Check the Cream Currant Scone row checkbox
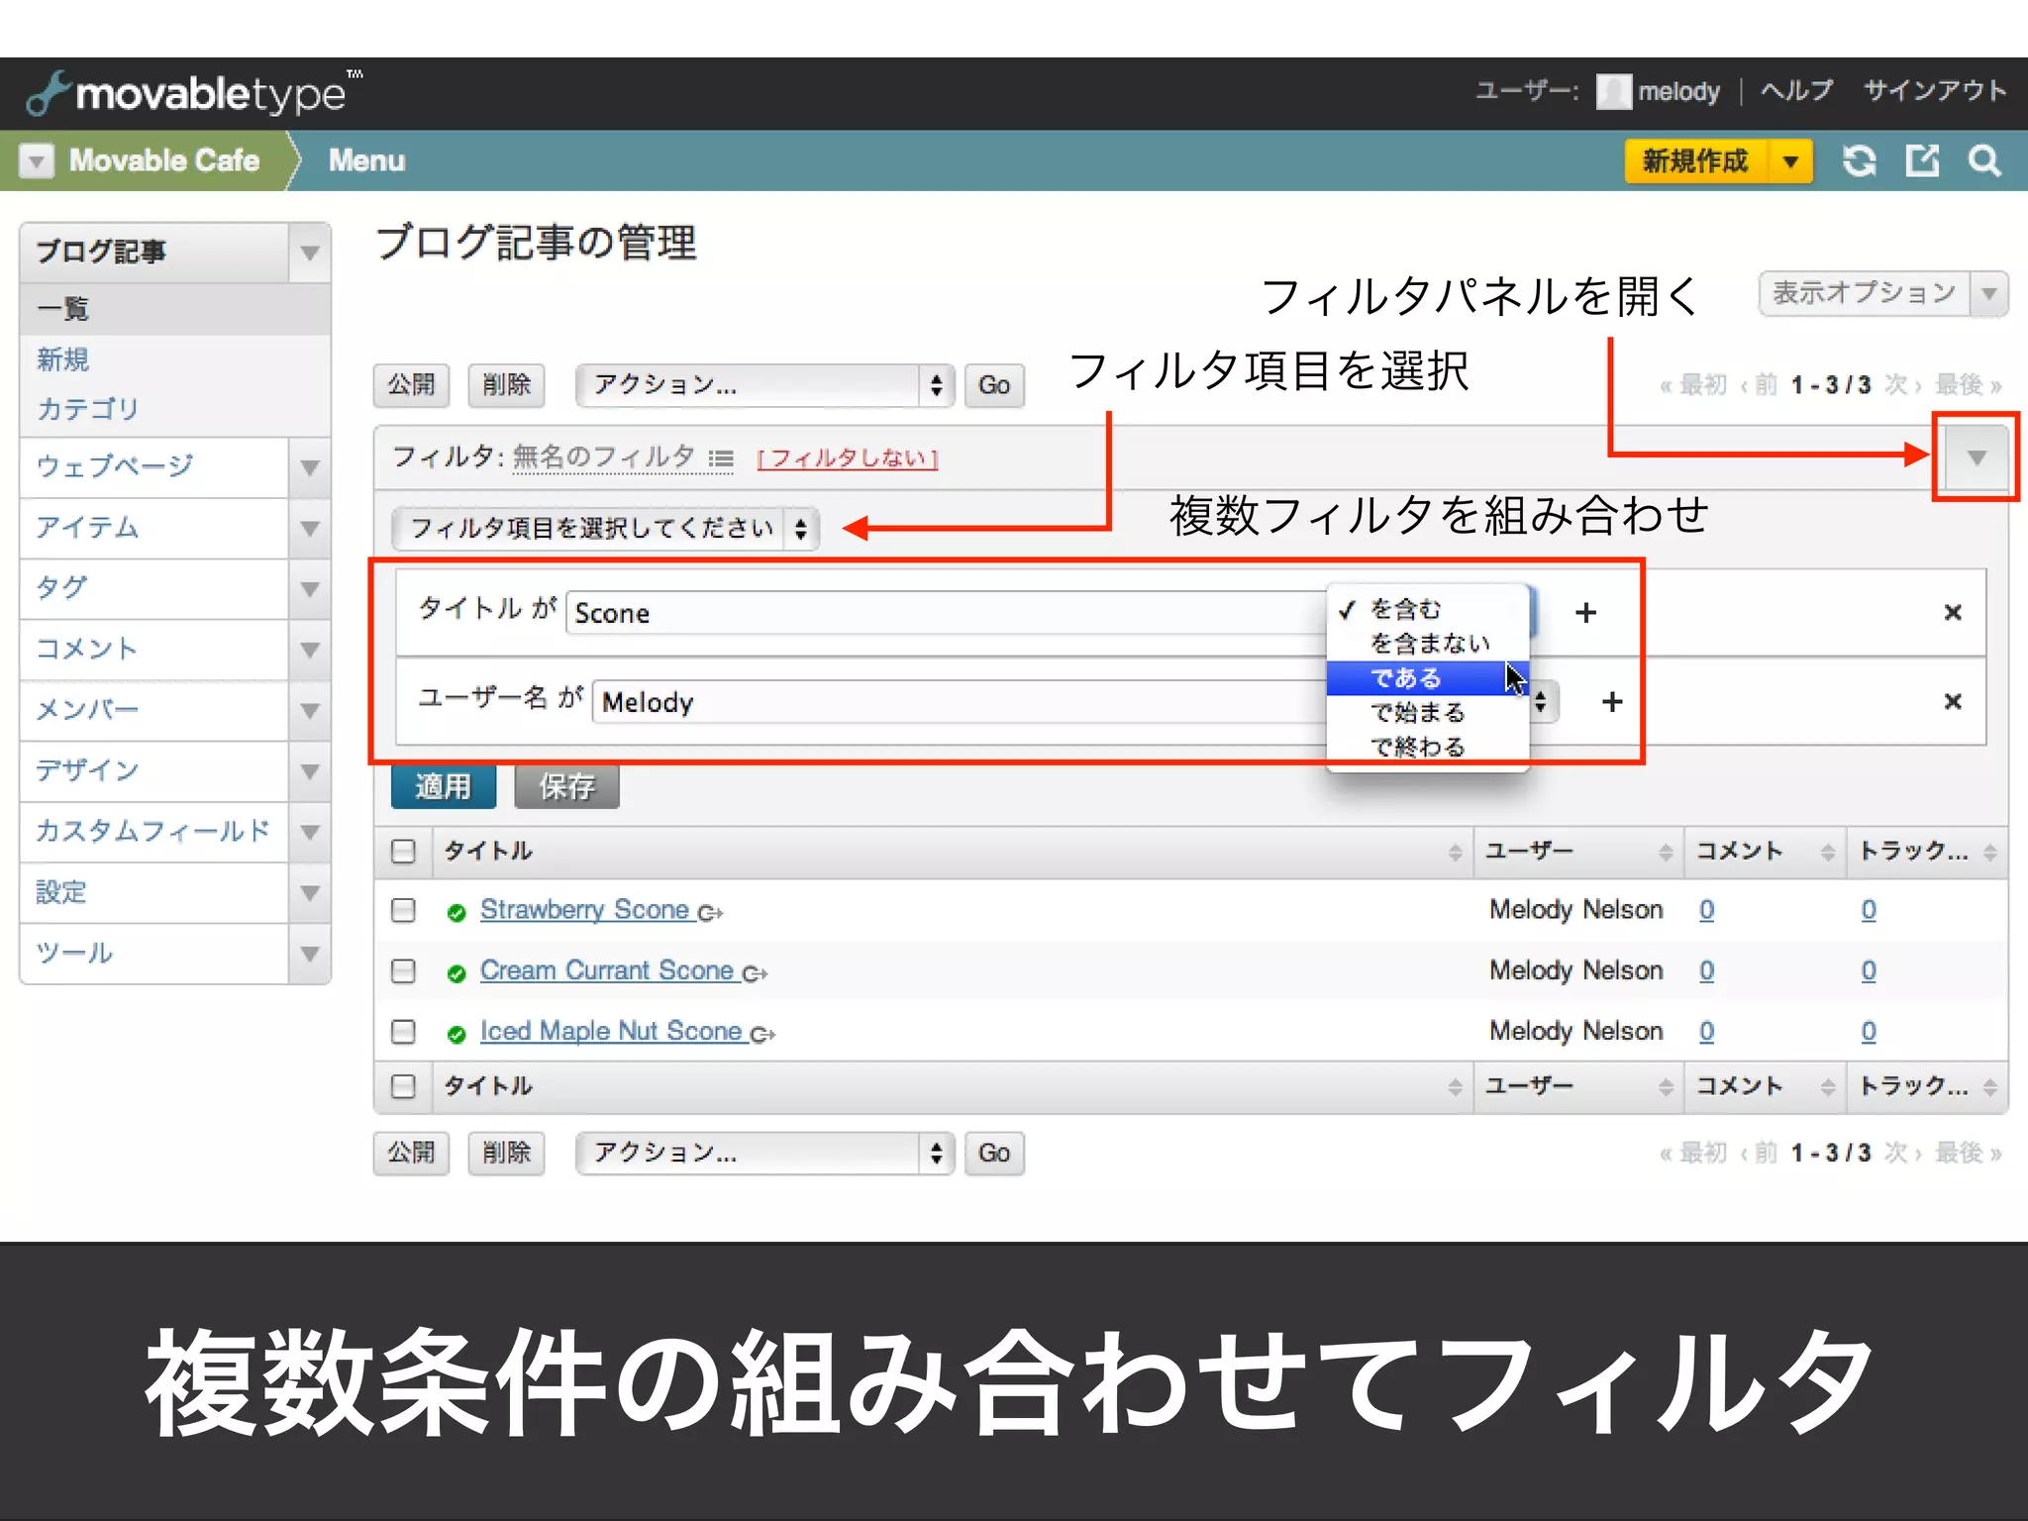This screenshot has height=1521, width=2028. 403,971
